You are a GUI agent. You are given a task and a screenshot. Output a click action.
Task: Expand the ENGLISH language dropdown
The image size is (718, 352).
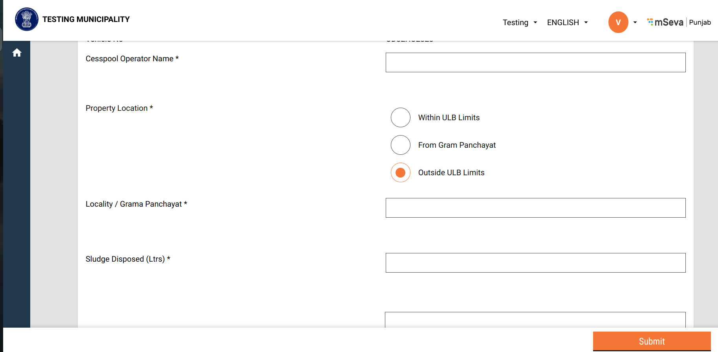[x=567, y=22]
